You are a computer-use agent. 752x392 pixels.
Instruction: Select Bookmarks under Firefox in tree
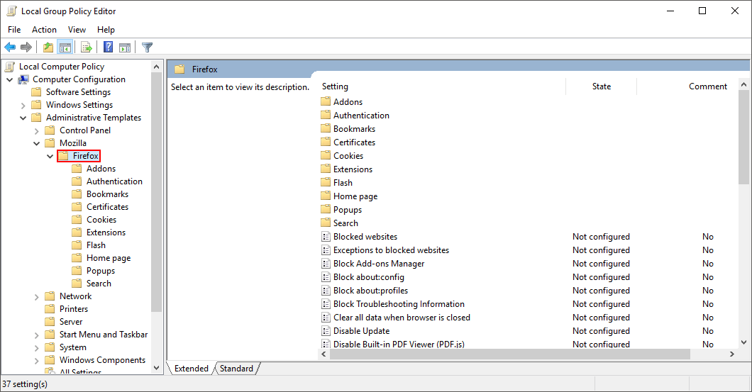coord(107,194)
